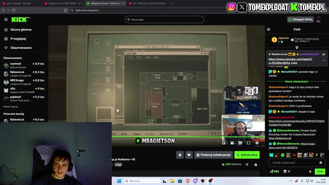Screen dimensions: 329x185
Task: Open RybsonLoL League of Legends channel
Action: (24, 74)
